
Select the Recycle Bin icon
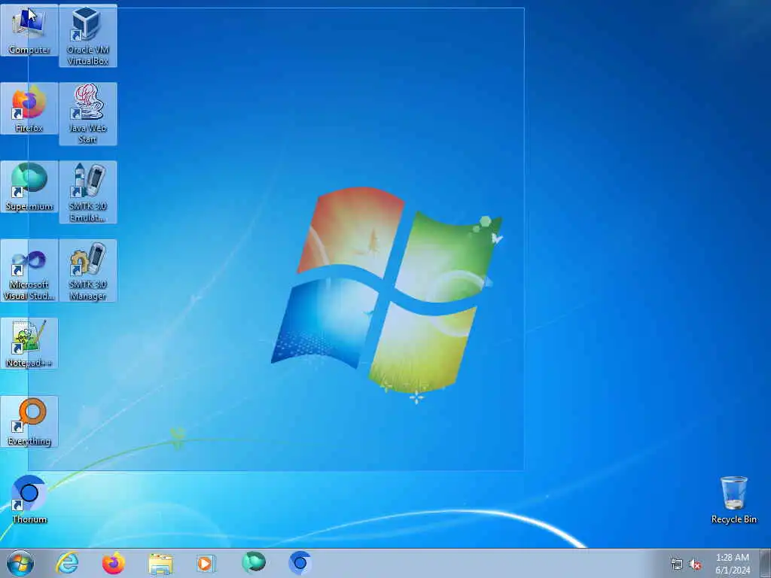point(733,500)
